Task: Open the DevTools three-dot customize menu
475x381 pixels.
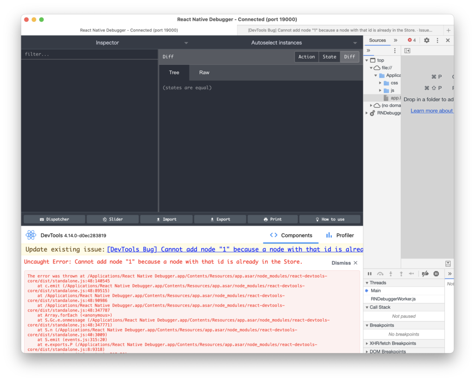Action: tap(437, 40)
